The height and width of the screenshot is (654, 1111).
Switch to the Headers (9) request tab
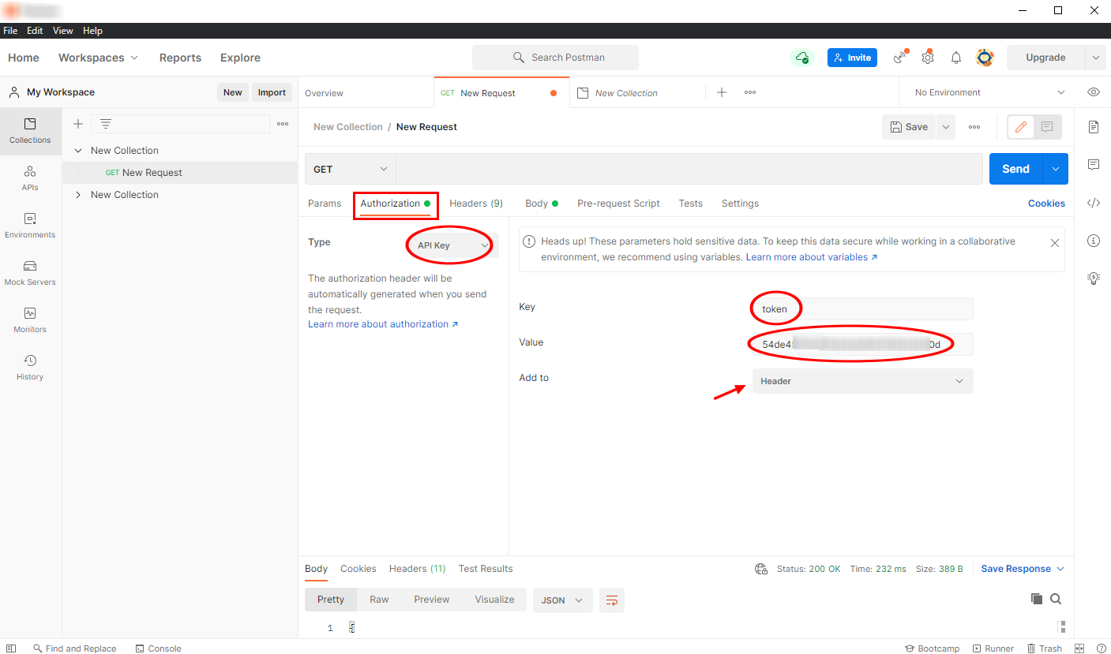click(x=476, y=204)
